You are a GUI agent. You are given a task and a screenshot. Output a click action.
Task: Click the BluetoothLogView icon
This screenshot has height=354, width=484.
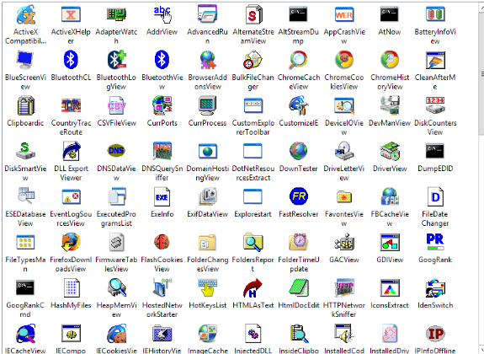click(116, 60)
